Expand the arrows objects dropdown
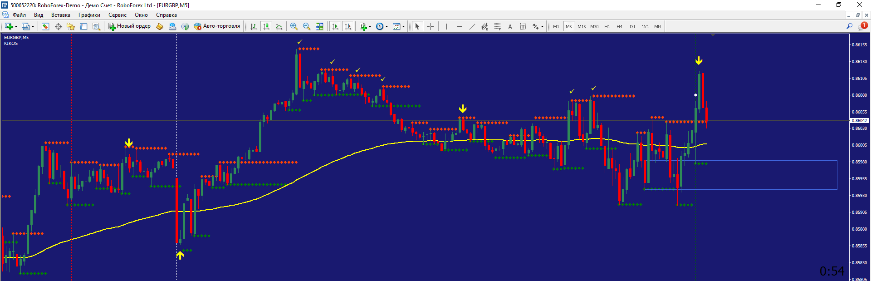871x281 pixels. coord(542,26)
